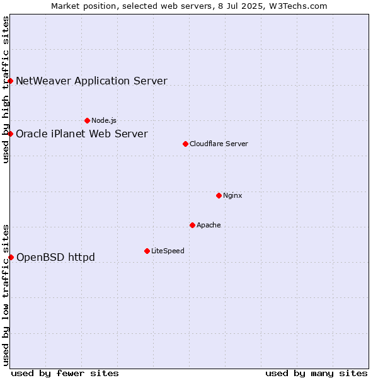Click the 'Cloudflare Server' label text
The width and height of the screenshot is (378, 378).
click(x=219, y=144)
